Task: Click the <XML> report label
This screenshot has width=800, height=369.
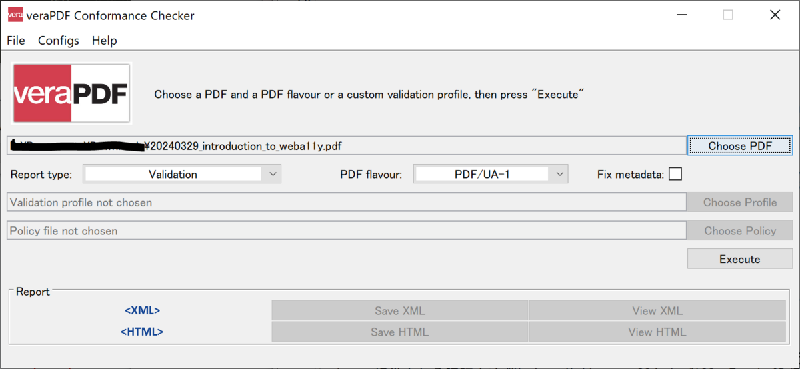Action: pyautogui.click(x=142, y=311)
